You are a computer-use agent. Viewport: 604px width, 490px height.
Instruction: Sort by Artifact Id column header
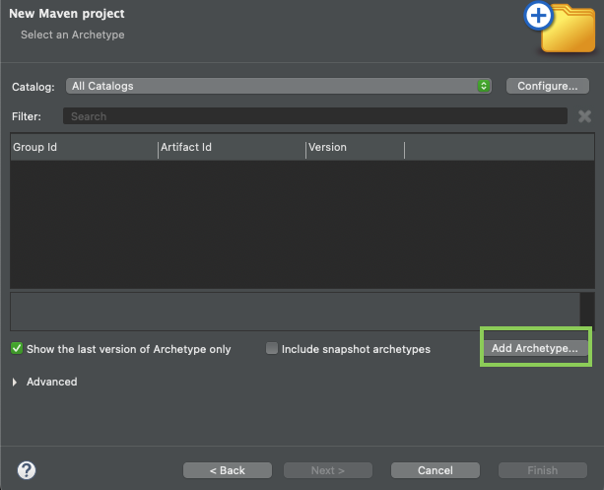pyautogui.click(x=232, y=147)
